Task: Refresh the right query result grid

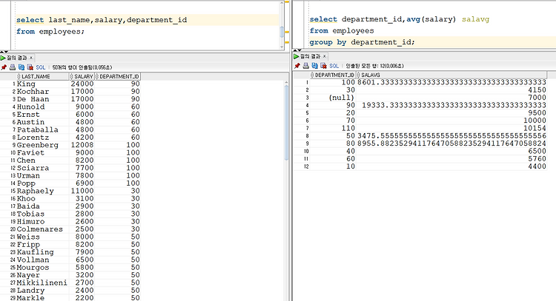Action: click(314, 66)
